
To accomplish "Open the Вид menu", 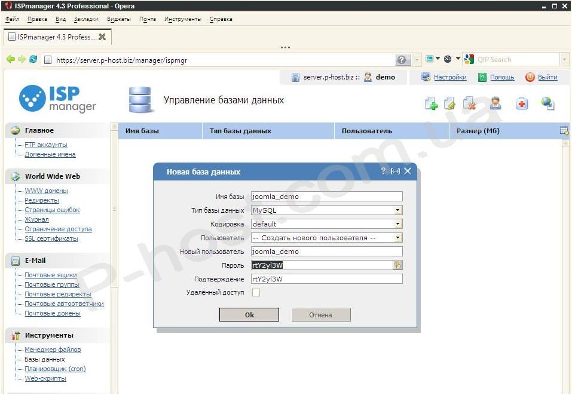I will [60, 19].
